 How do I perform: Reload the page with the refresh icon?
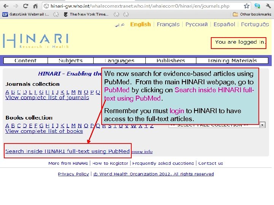tap(25, 6)
